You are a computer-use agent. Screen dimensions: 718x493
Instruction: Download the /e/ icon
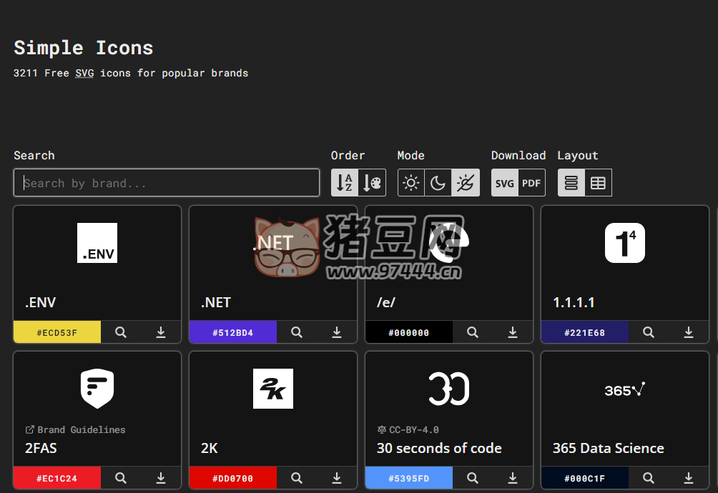pos(512,332)
